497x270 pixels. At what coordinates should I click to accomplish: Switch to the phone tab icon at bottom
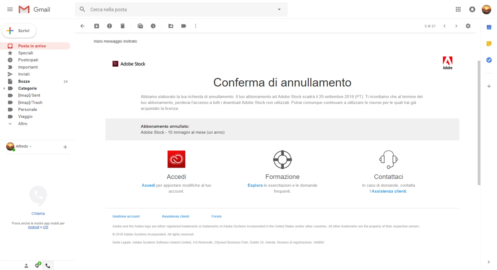pyautogui.click(x=48, y=266)
